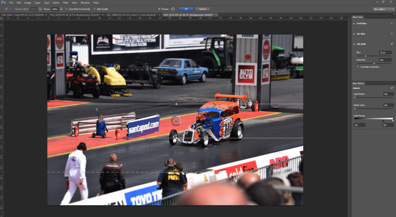Click the tilt-shift upper solid line handle dot
Image resolution: width=396 pixels, height=217 pixels.
176,104
